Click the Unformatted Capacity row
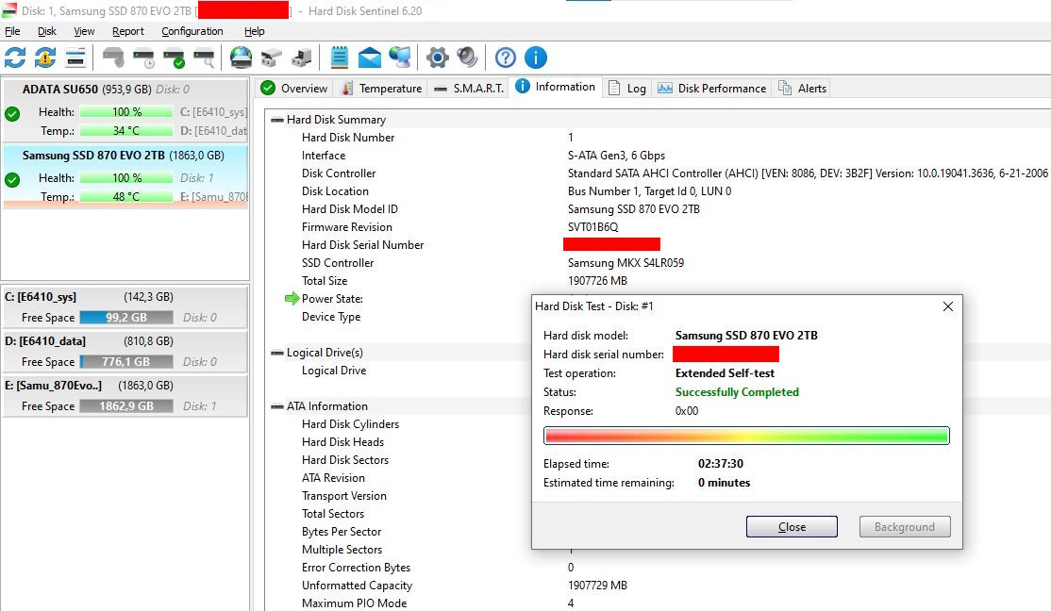 point(657,585)
